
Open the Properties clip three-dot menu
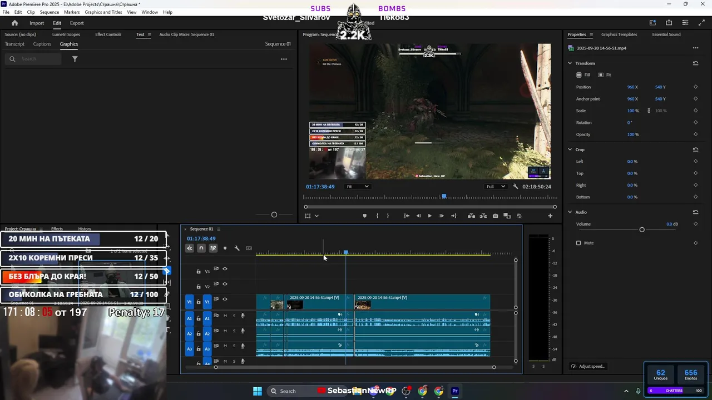(695, 48)
